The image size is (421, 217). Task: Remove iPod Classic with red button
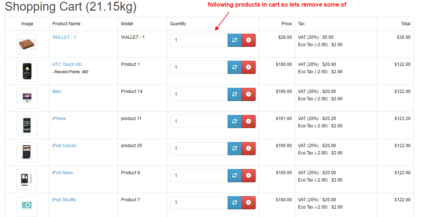pos(248,149)
